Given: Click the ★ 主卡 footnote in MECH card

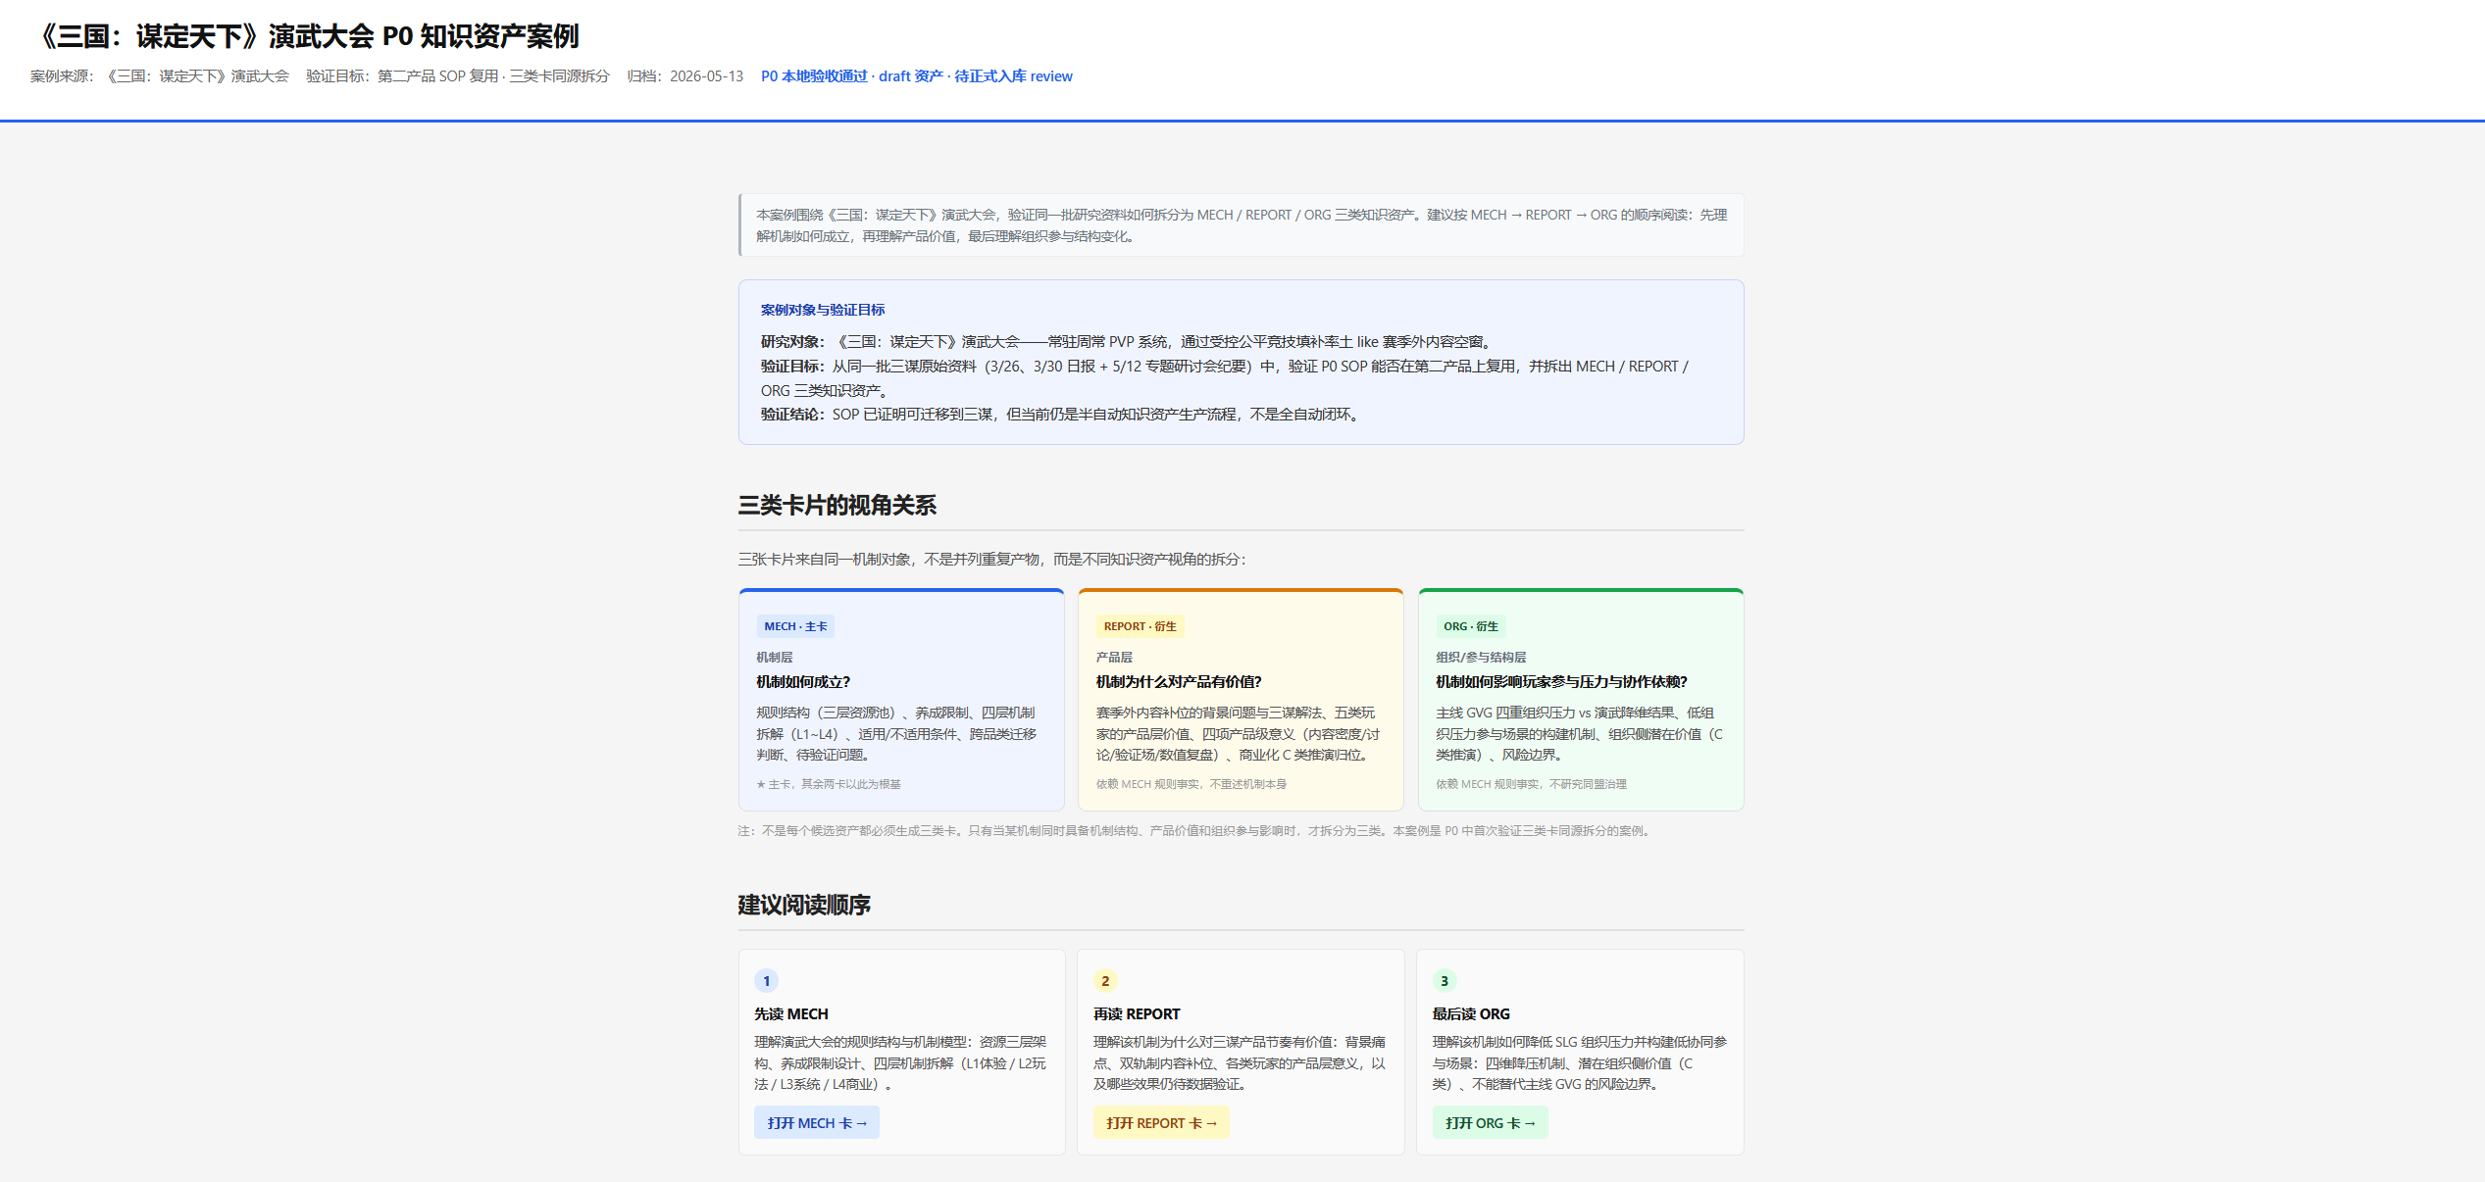Looking at the screenshot, I should coord(829,784).
